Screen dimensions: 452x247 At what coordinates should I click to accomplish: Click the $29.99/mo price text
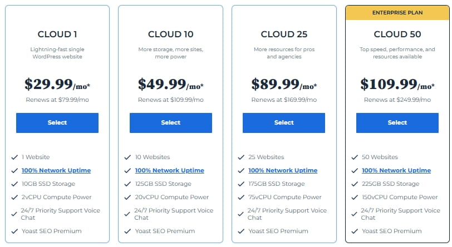click(57, 85)
